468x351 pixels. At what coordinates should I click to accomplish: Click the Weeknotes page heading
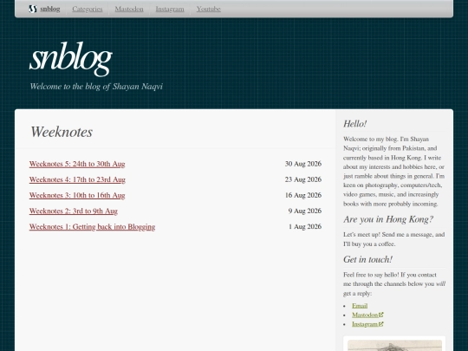point(62,132)
